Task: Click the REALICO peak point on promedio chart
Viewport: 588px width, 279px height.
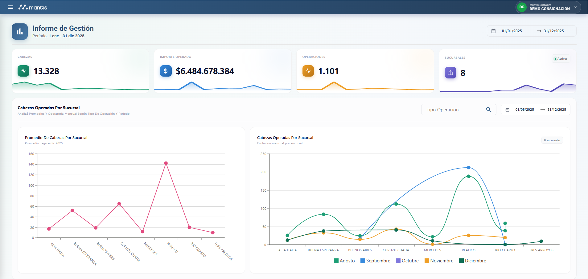Action: (x=166, y=163)
